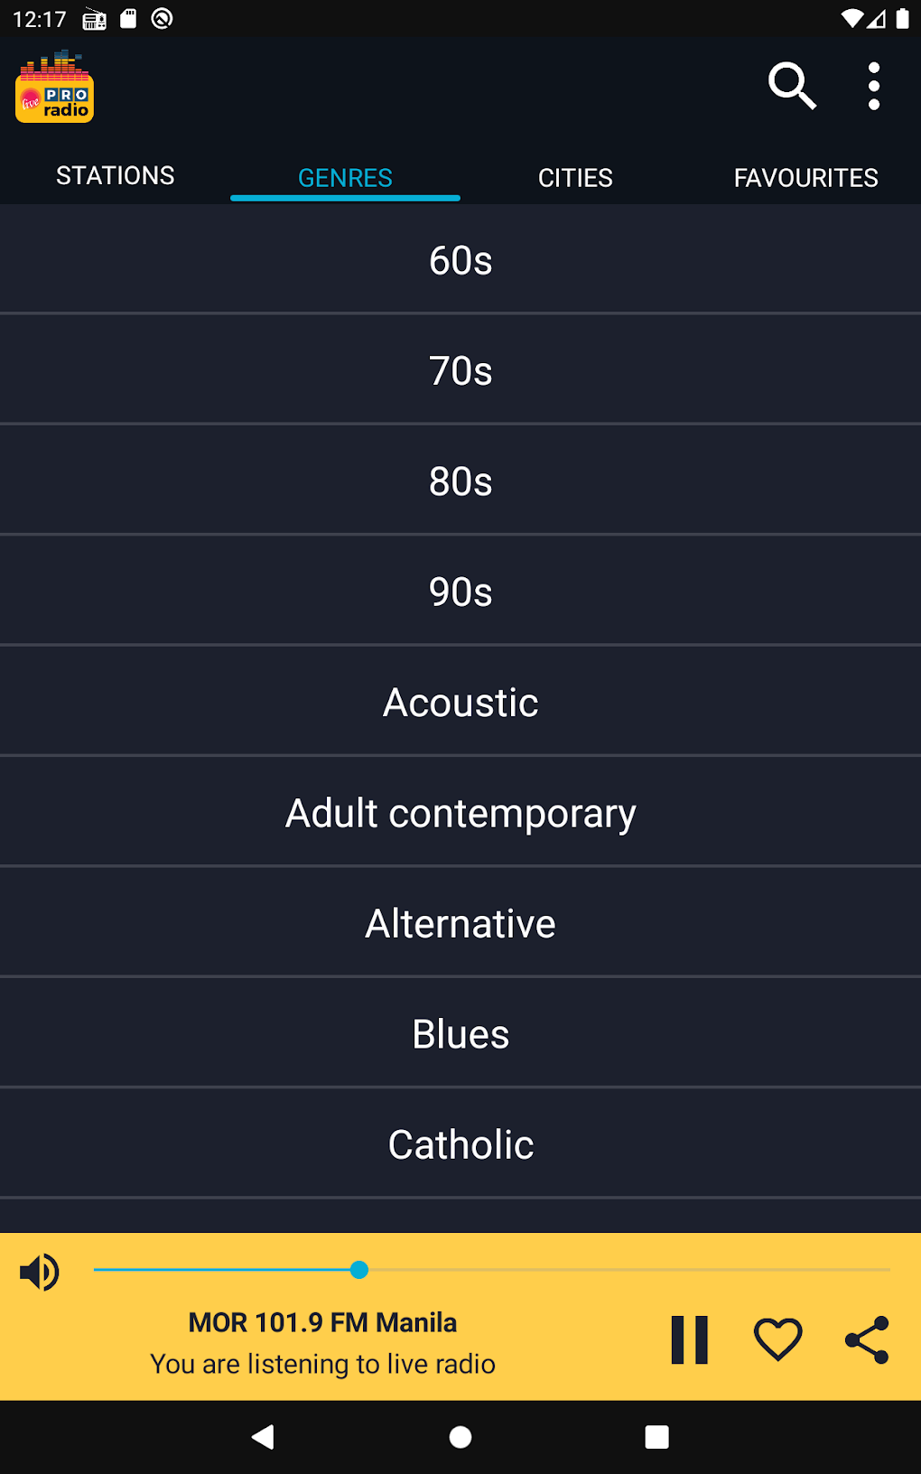Tap the PRO radio app logo
This screenshot has width=921, height=1474.
tap(55, 88)
